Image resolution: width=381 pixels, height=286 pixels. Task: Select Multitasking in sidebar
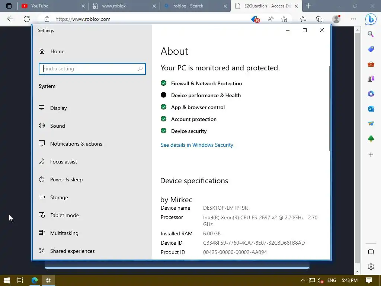(58, 233)
